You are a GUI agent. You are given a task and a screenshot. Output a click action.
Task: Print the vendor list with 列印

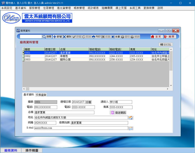point(96,37)
